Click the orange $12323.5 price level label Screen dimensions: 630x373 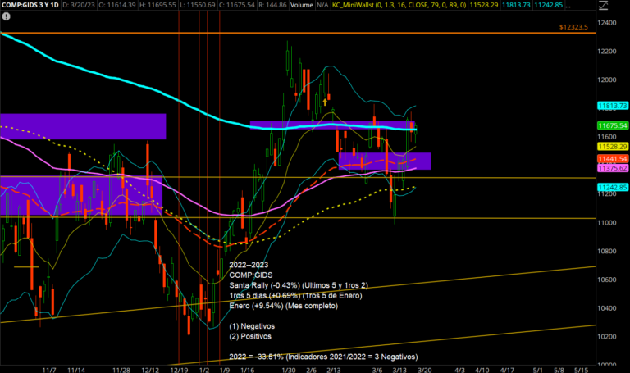[x=574, y=27]
